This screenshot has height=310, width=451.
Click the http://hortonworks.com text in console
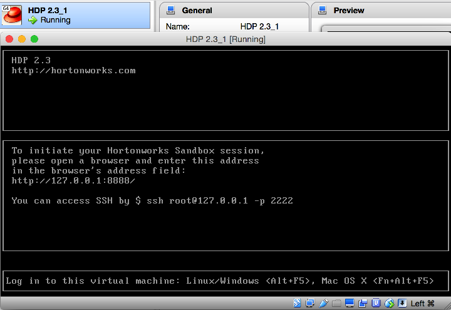pos(73,70)
